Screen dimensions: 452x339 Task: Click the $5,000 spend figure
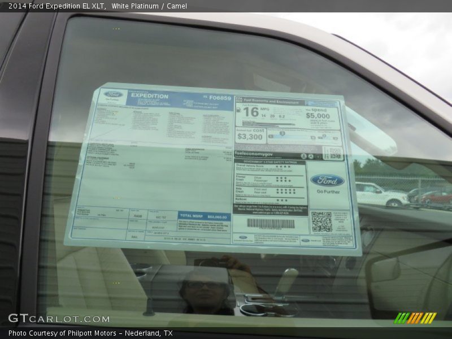tap(318, 116)
